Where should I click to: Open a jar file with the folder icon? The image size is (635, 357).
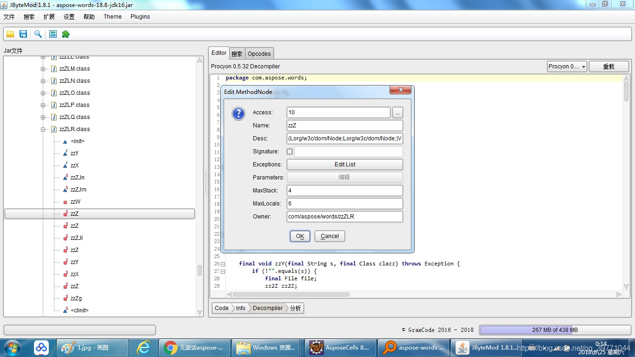[x=10, y=34]
